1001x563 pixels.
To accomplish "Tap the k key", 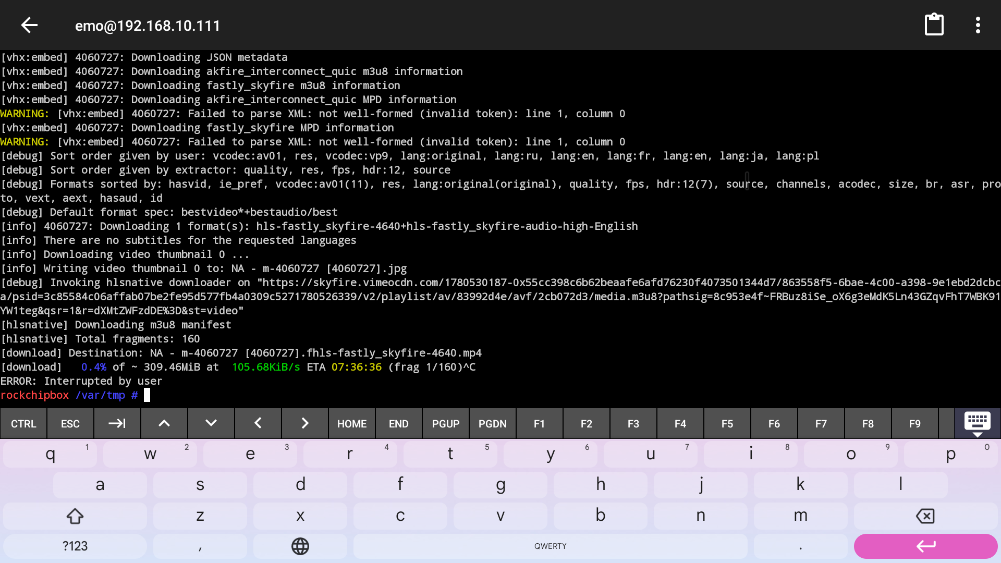I will point(801,485).
